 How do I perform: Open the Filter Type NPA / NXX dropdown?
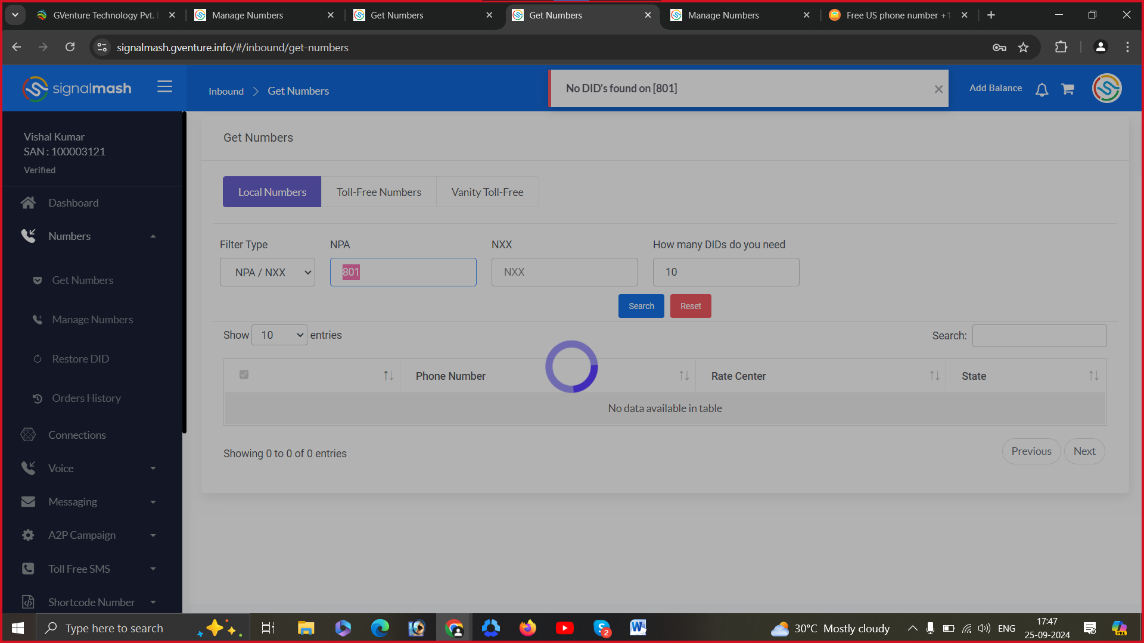[267, 272]
